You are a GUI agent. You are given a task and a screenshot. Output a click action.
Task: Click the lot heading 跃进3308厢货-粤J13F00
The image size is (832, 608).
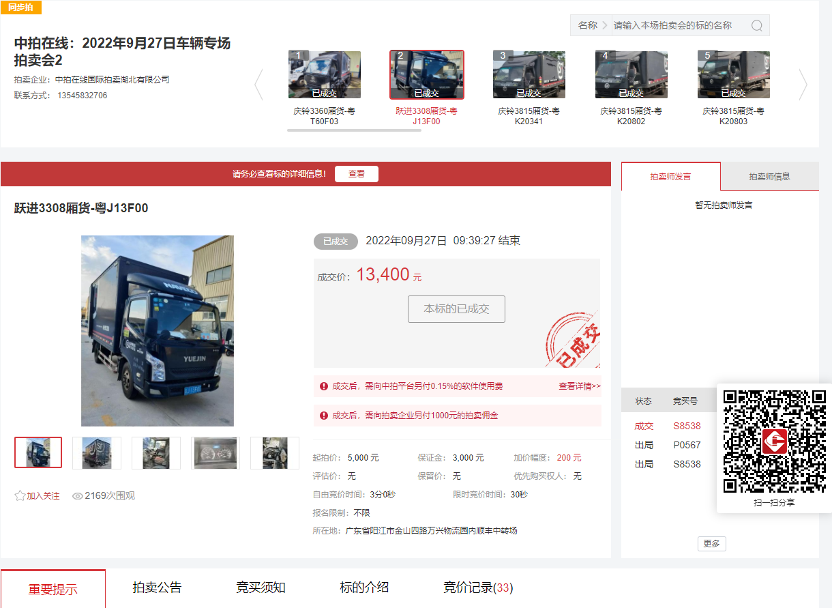click(x=81, y=208)
